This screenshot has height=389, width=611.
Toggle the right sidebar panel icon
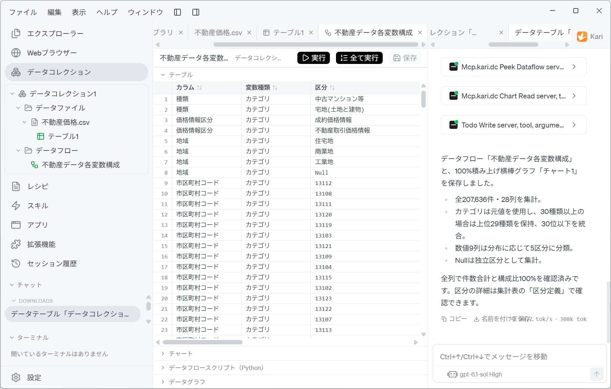tap(196, 12)
